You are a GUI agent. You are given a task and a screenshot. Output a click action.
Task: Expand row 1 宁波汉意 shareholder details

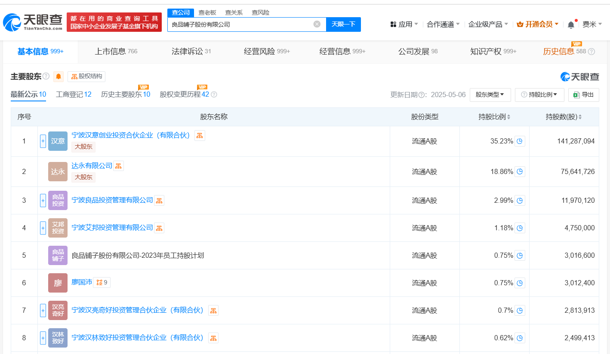[43, 141]
